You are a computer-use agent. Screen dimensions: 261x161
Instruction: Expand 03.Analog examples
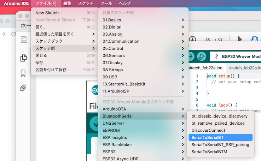click(143, 34)
